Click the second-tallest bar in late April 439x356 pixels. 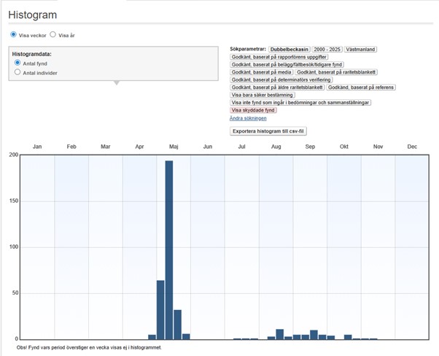tap(160, 309)
